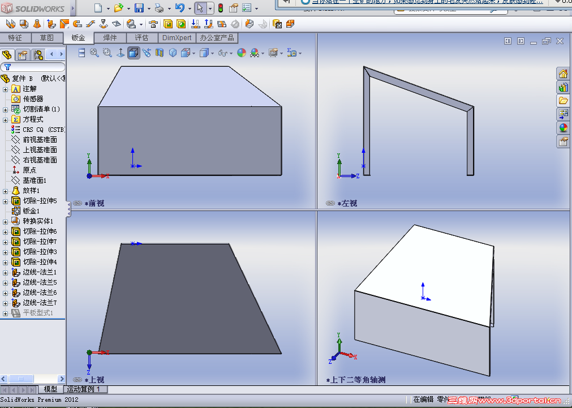Click the Cross Break tool
The height and width of the screenshot is (408, 572).
[x=117, y=24]
